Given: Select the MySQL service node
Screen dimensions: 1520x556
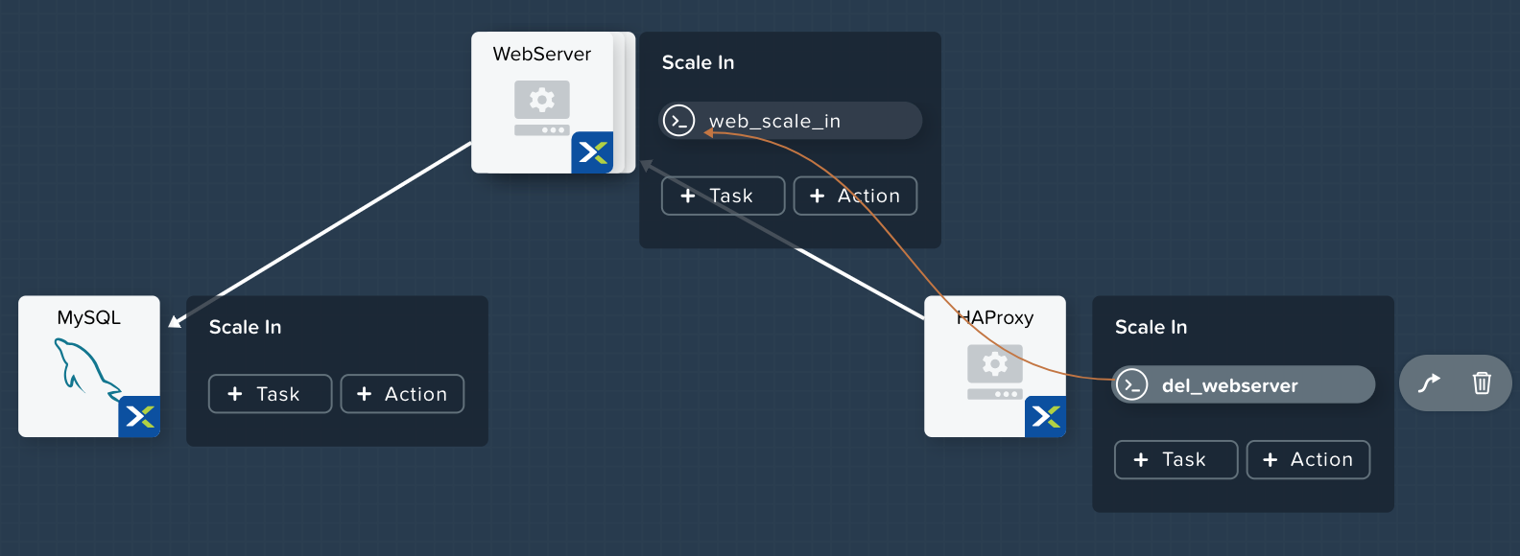Looking at the screenshot, I should [89, 366].
